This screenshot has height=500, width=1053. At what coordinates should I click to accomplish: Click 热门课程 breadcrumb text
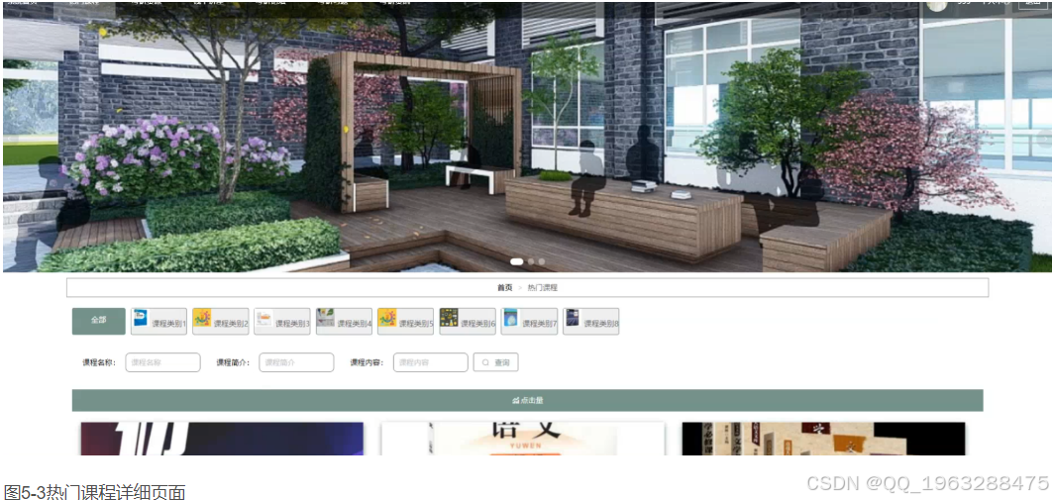coord(543,287)
